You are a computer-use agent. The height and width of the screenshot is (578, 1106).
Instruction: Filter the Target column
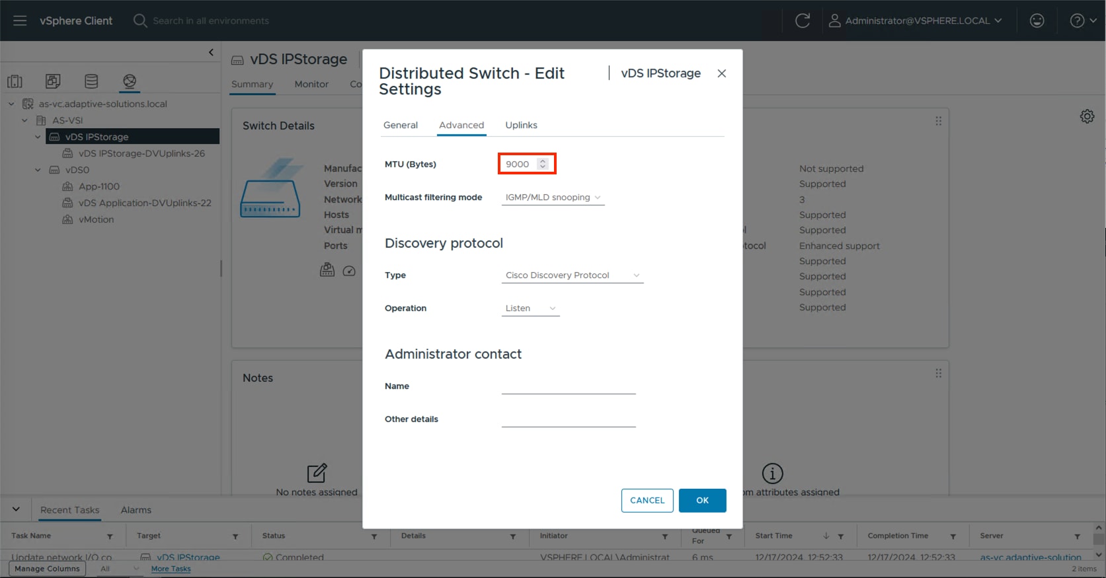[x=235, y=536]
